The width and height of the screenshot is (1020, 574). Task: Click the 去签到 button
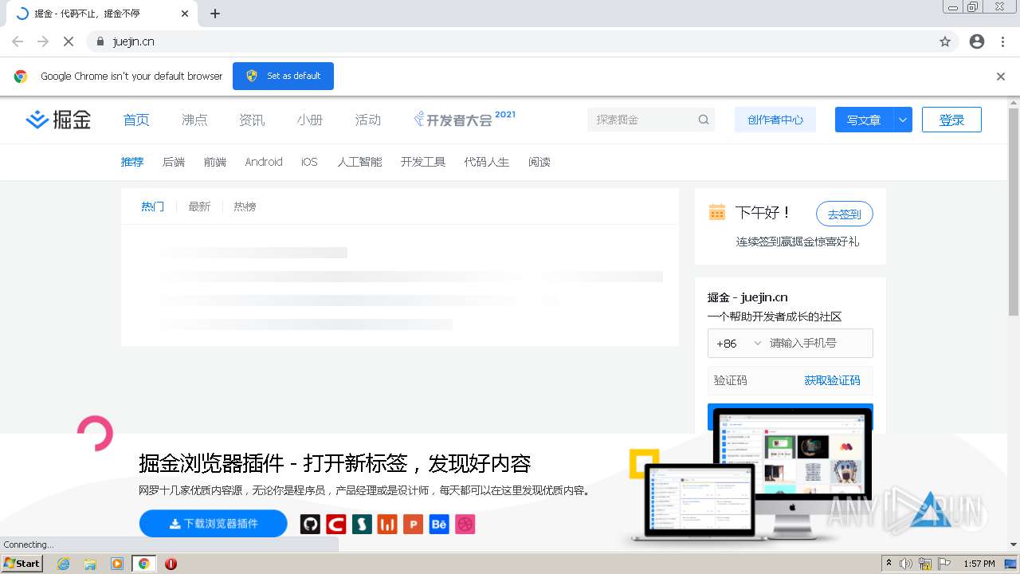coord(845,214)
